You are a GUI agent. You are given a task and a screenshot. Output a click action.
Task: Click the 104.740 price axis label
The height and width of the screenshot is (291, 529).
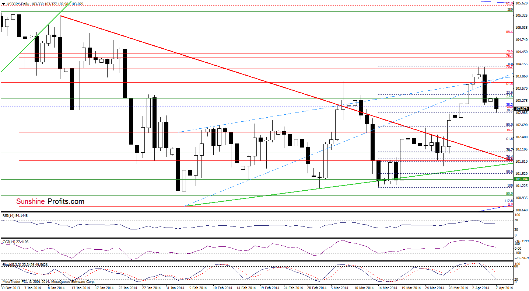click(x=521, y=40)
